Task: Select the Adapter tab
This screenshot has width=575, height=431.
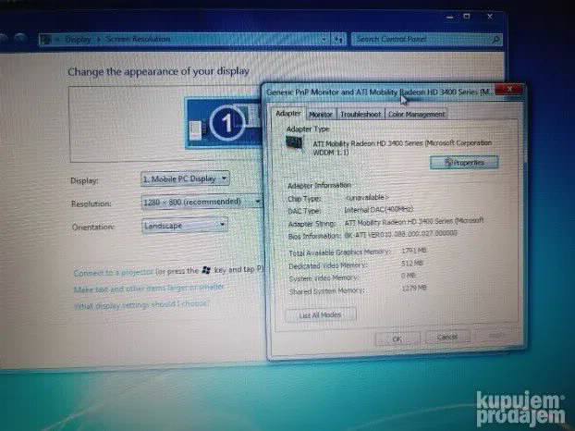Action: [x=287, y=114]
